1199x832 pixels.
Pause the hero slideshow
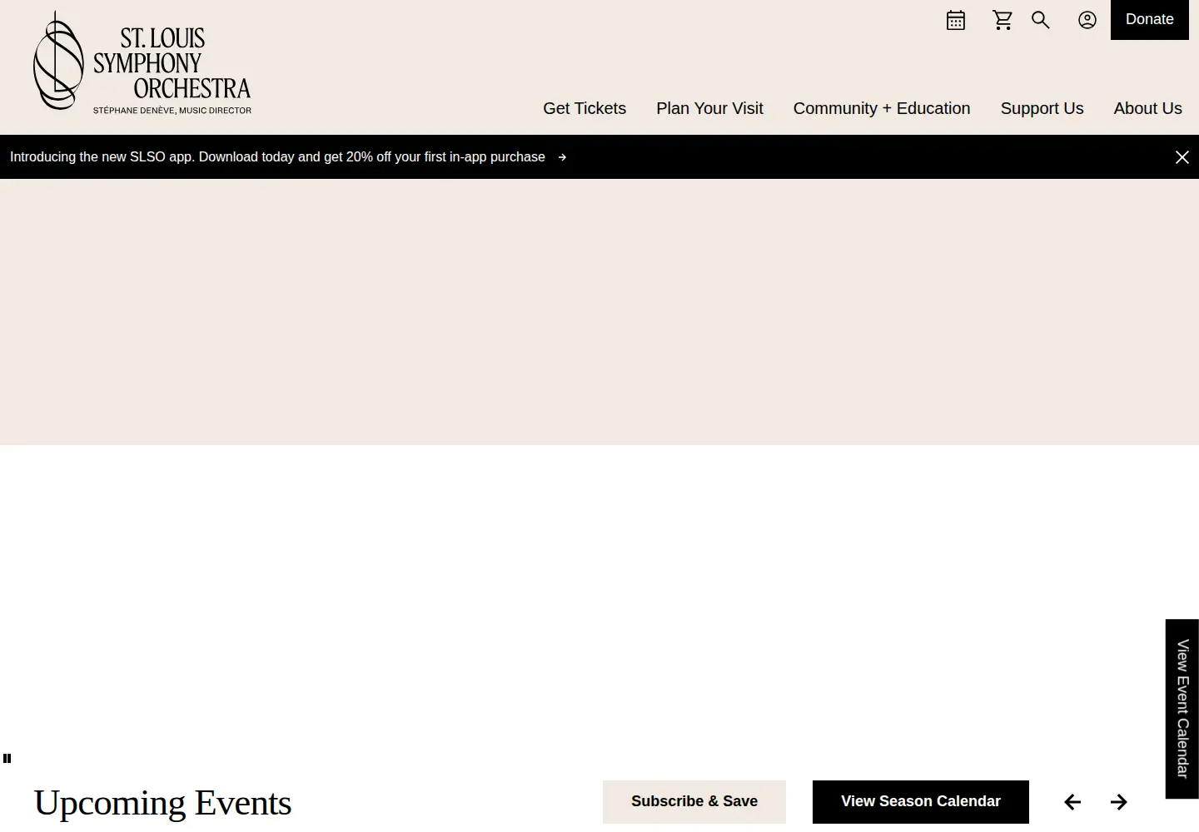(7, 758)
